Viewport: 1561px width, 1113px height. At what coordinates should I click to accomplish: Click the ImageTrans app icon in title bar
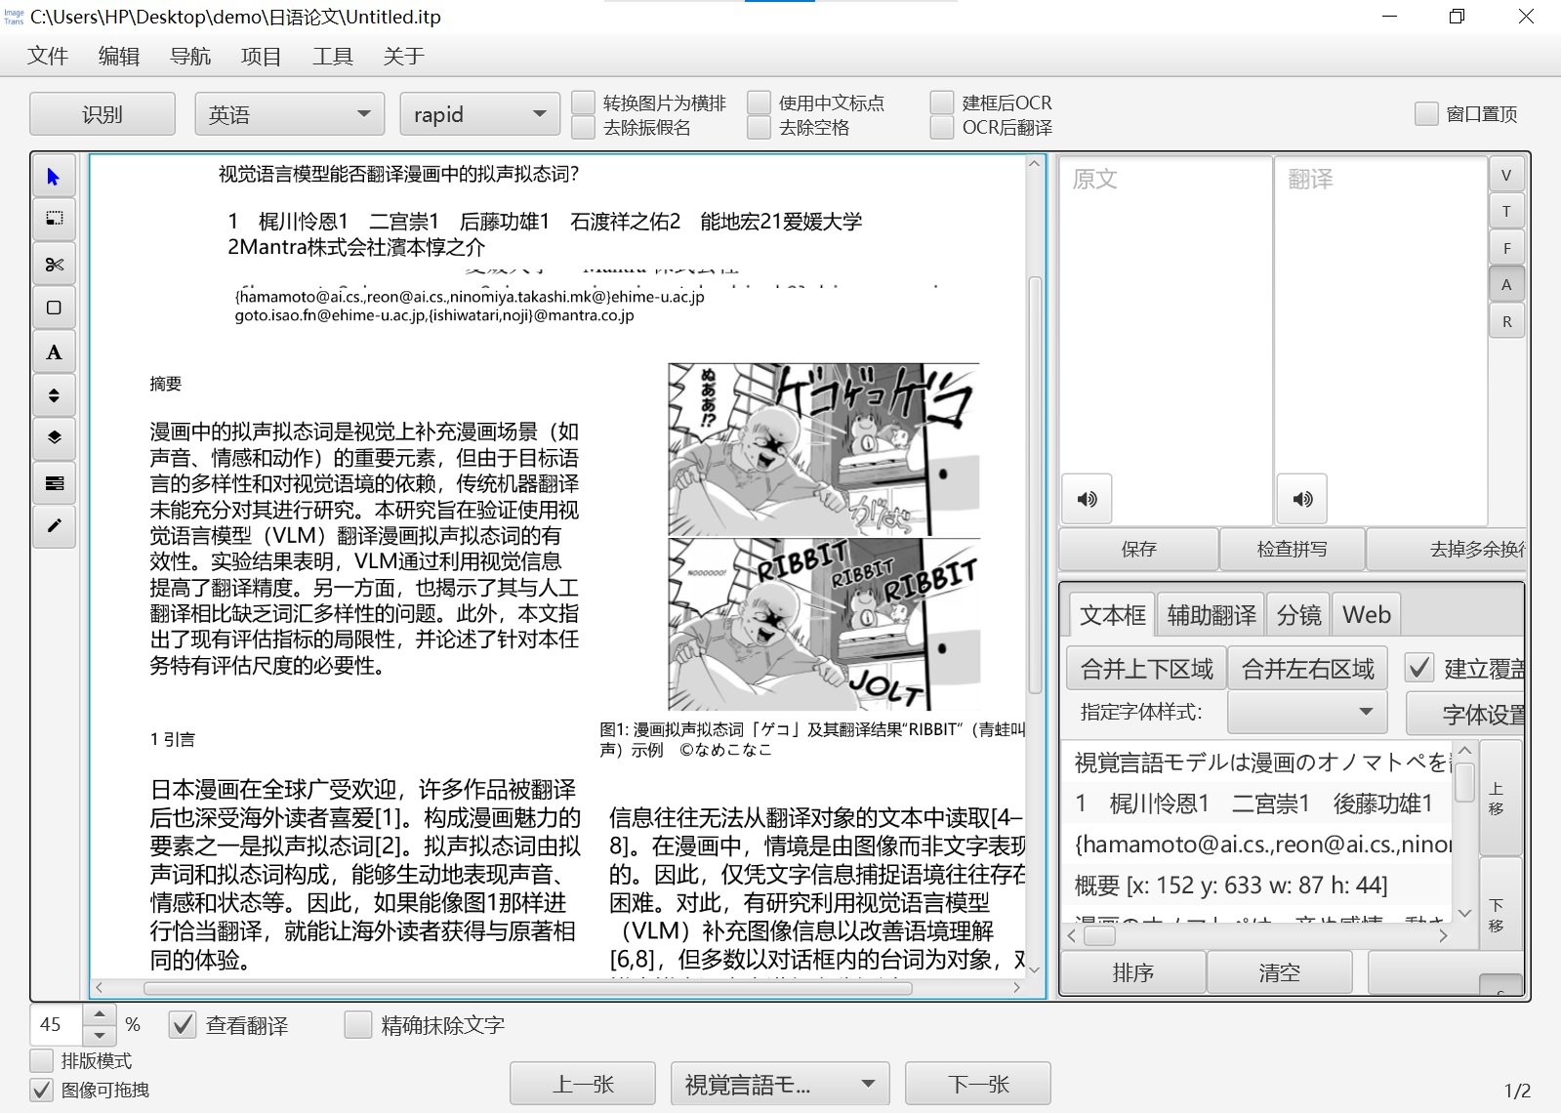tap(14, 17)
